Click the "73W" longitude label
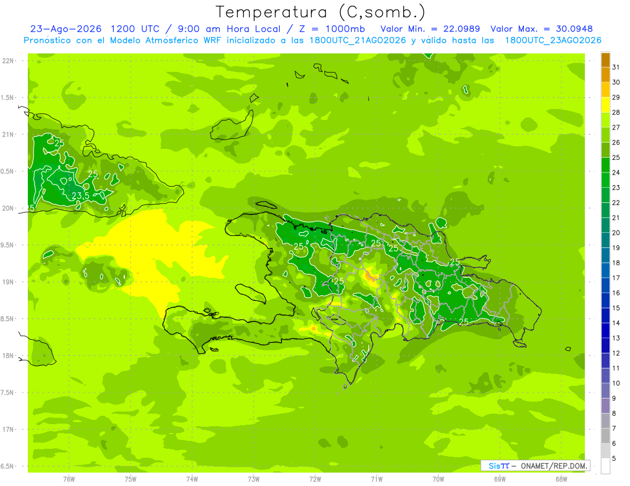Viewport: 630px width, 486px height. (254, 479)
